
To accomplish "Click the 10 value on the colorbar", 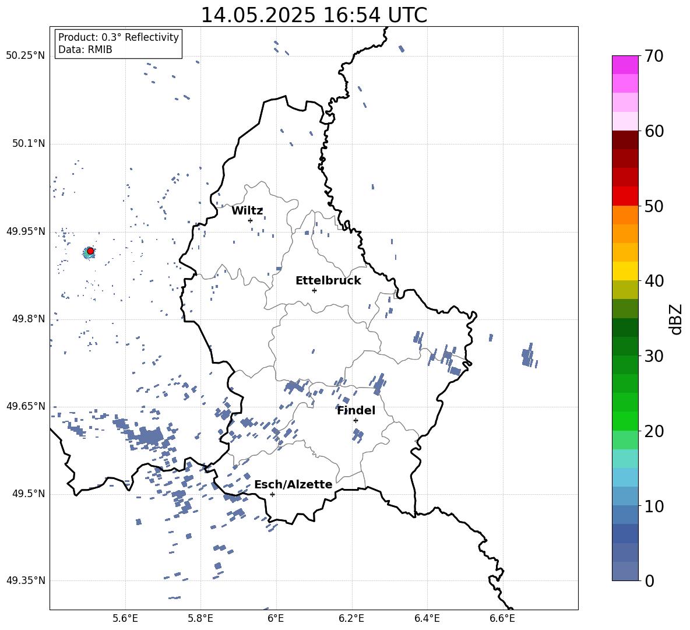I will (654, 506).
